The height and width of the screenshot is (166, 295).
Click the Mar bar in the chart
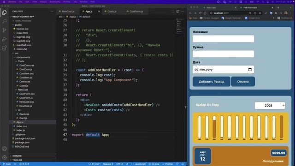214,127
